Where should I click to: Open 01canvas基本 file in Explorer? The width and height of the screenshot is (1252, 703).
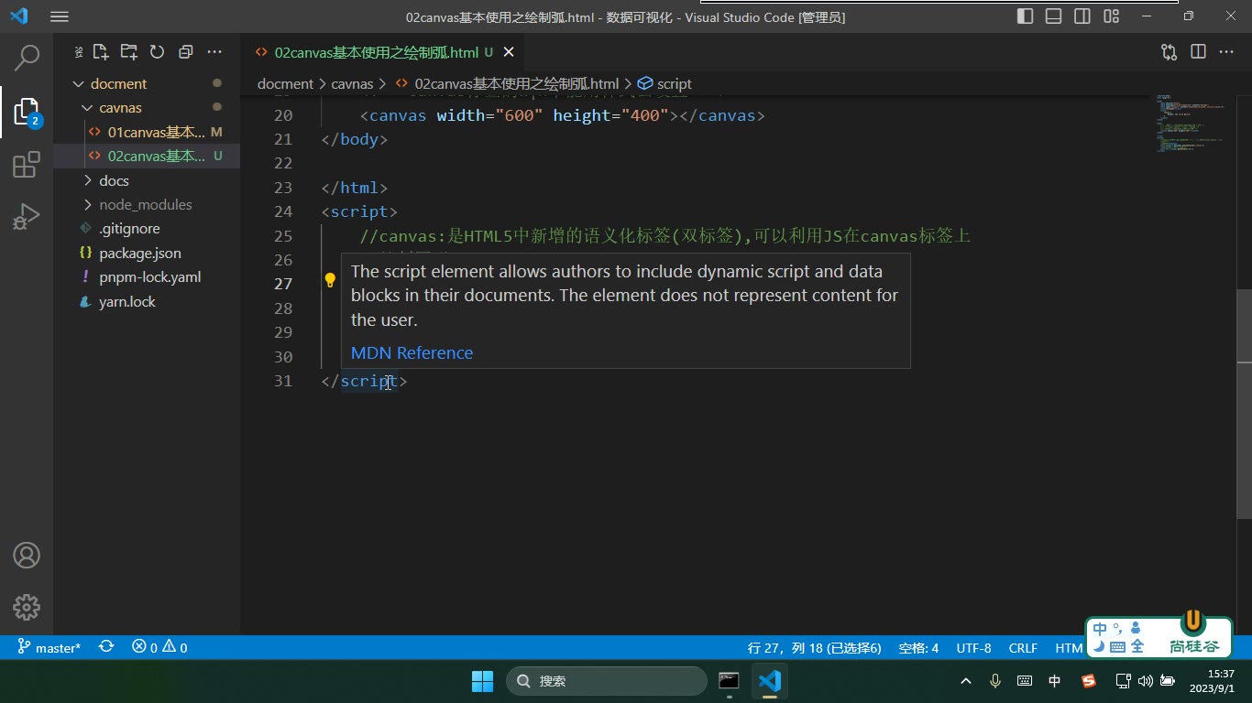[x=157, y=132]
